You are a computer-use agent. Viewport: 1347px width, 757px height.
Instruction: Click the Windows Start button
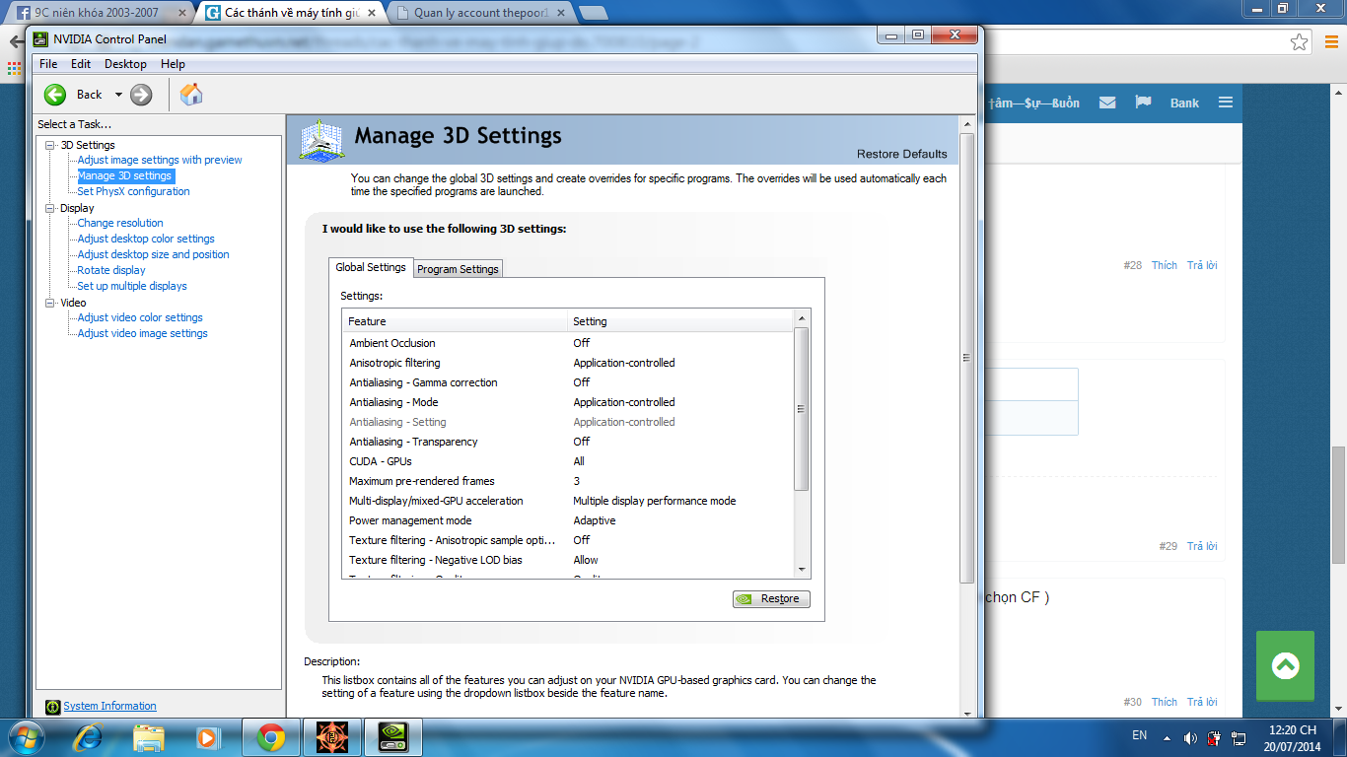click(x=25, y=737)
